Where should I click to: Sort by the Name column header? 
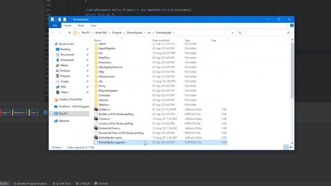click(x=98, y=40)
